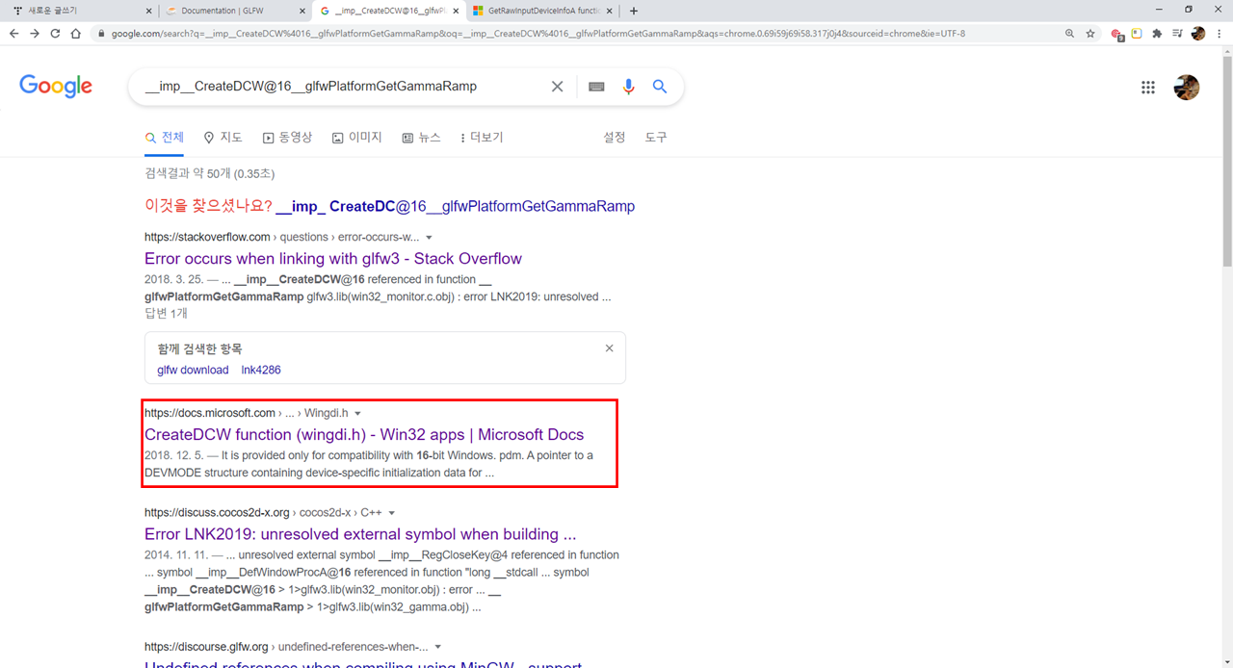Search the related term 'lnk4286'

261,370
